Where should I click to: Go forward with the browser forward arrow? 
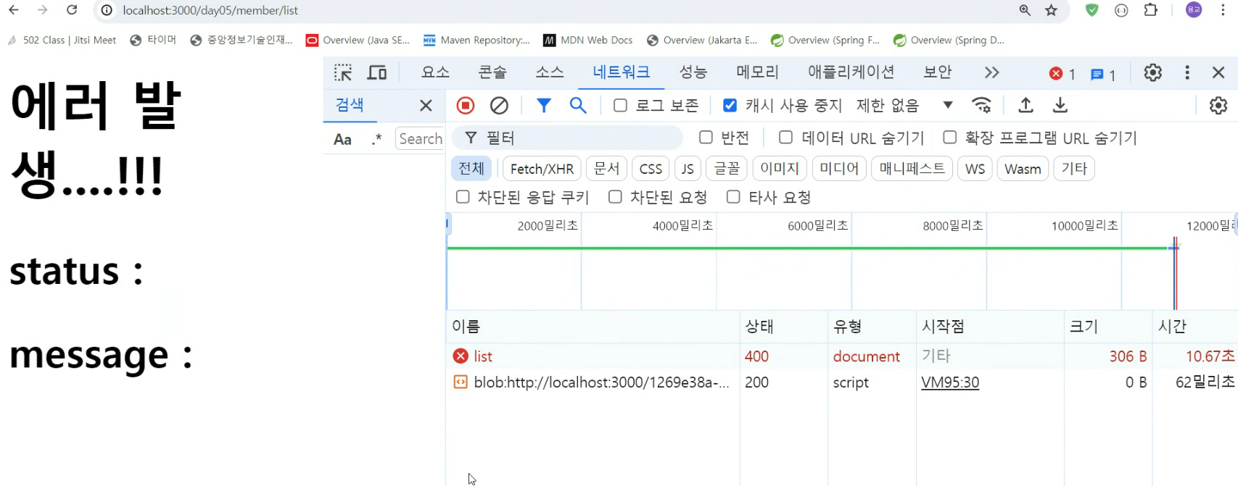(43, 10)
